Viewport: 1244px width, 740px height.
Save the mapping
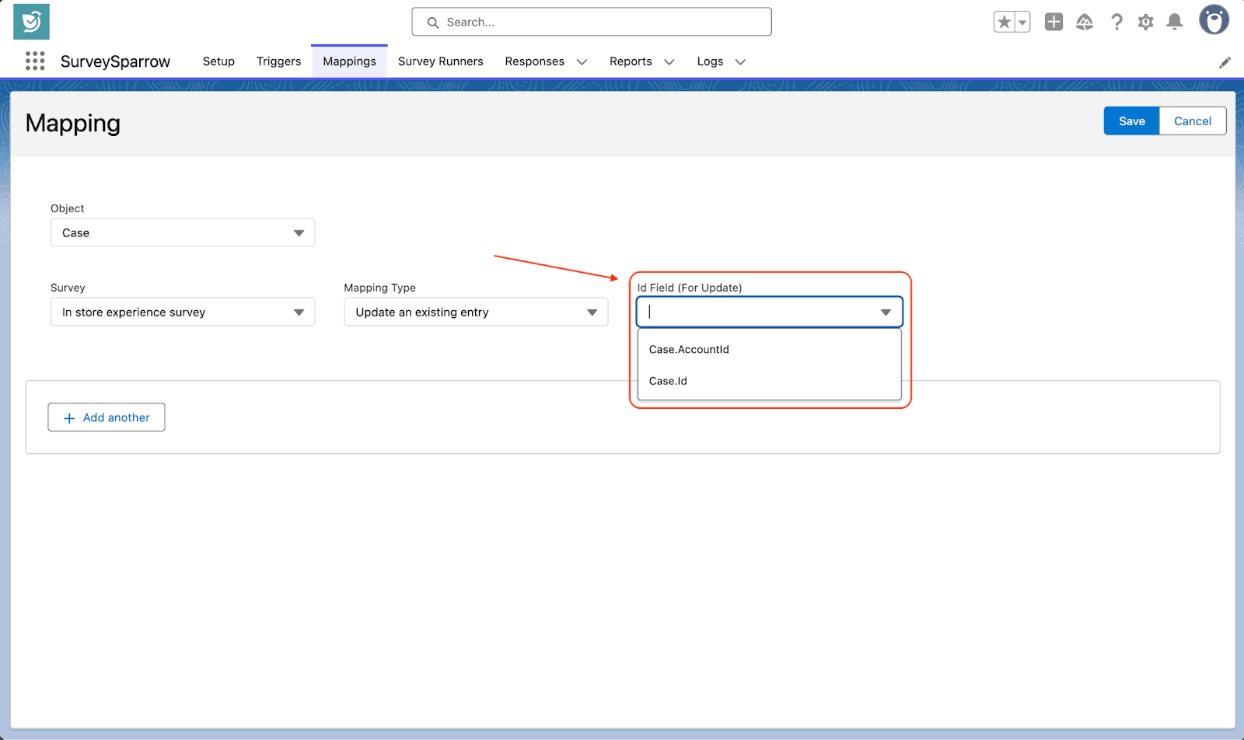[1131, 121]
